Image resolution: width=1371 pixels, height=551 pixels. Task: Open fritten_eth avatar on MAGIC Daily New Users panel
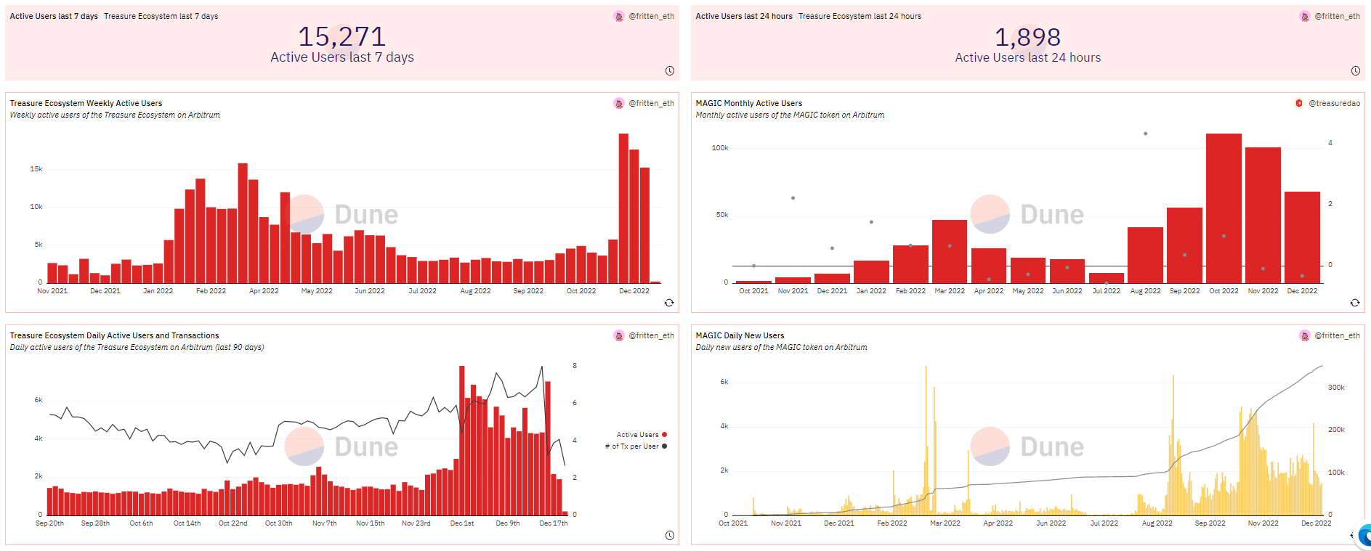pyautogui.click(x=1305, y=335)
